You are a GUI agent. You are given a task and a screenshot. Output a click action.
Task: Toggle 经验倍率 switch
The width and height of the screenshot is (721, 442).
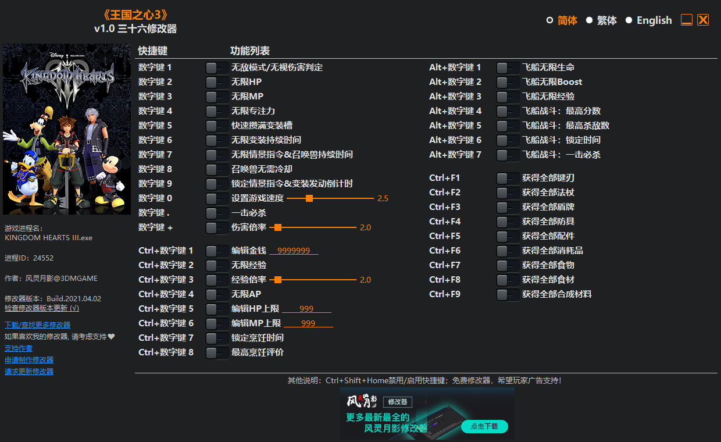(217, 280)
